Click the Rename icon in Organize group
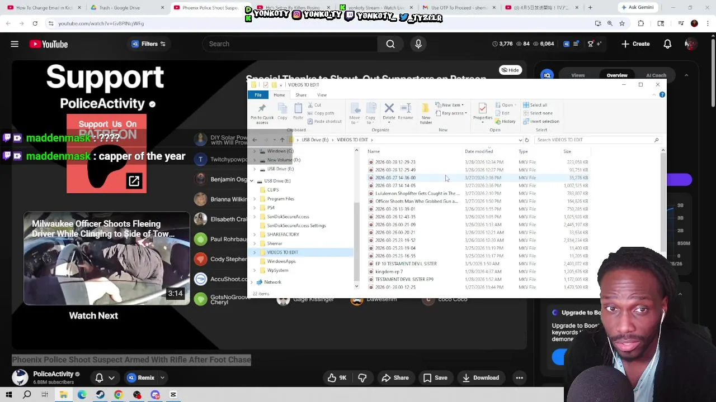The width and height of the screenshot is (716, 402). [406, 111]
